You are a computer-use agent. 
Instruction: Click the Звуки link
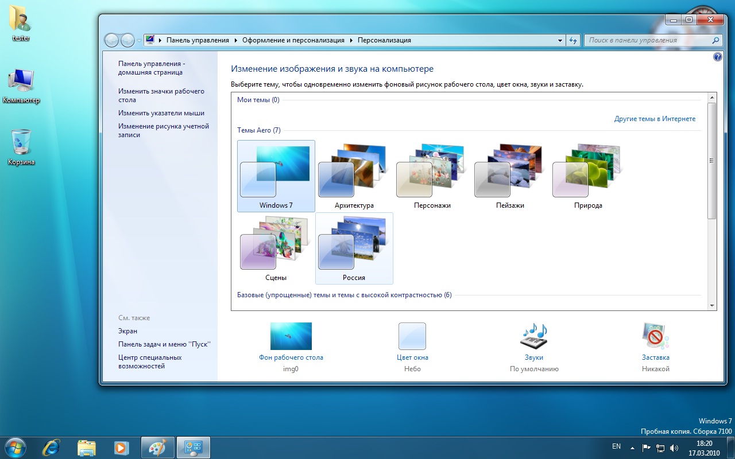pyautogui.click(x=534, y=357)
